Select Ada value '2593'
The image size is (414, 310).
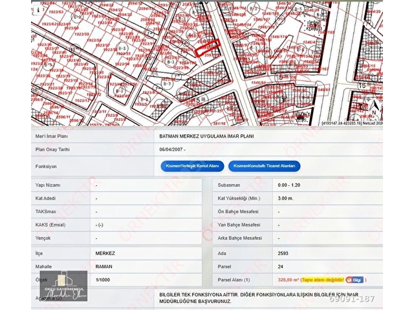(283, 253)
